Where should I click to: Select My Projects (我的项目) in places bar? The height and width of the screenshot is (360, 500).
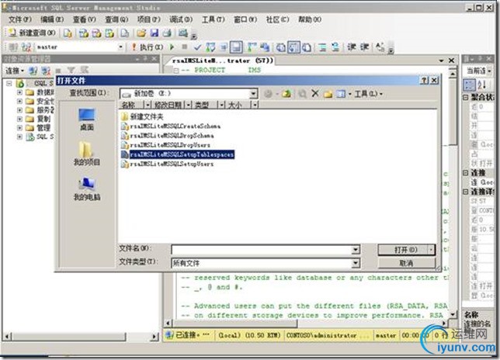coord(86,154)
